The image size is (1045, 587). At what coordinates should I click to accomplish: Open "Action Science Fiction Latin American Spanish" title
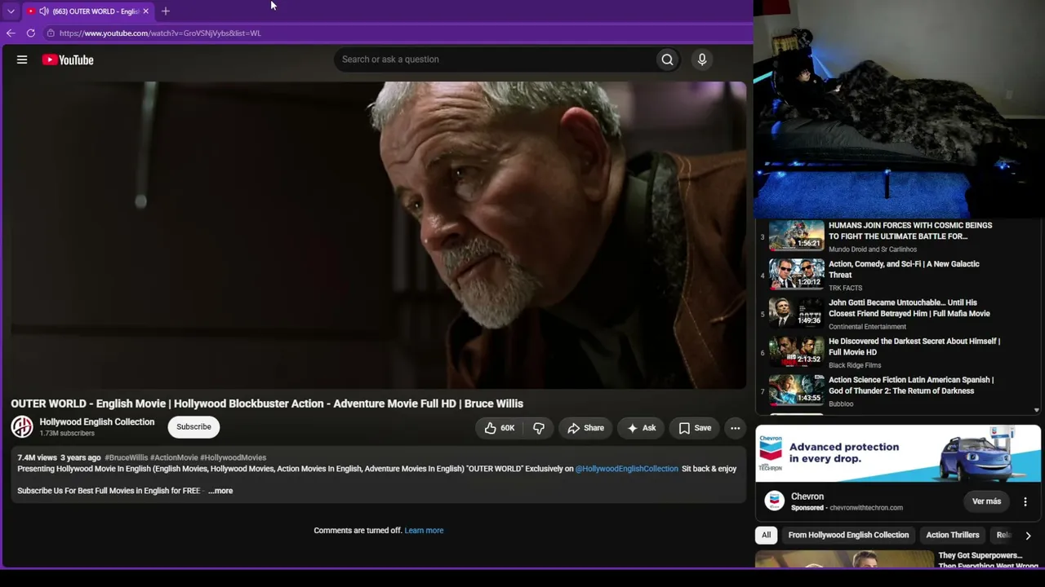[x=911, y=386]
